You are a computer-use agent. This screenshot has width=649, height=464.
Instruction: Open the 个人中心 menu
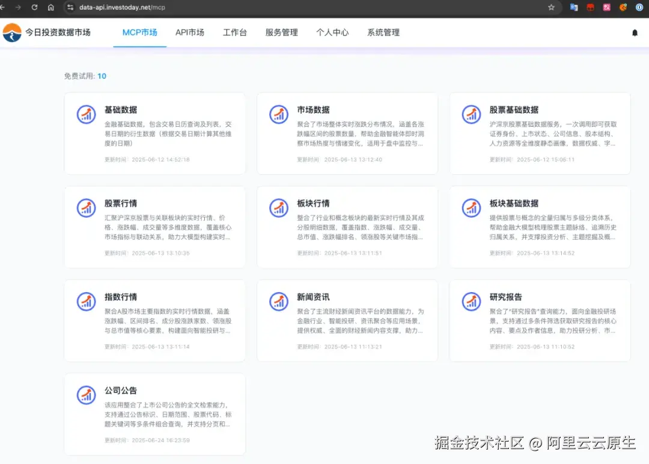coord(332,33)
